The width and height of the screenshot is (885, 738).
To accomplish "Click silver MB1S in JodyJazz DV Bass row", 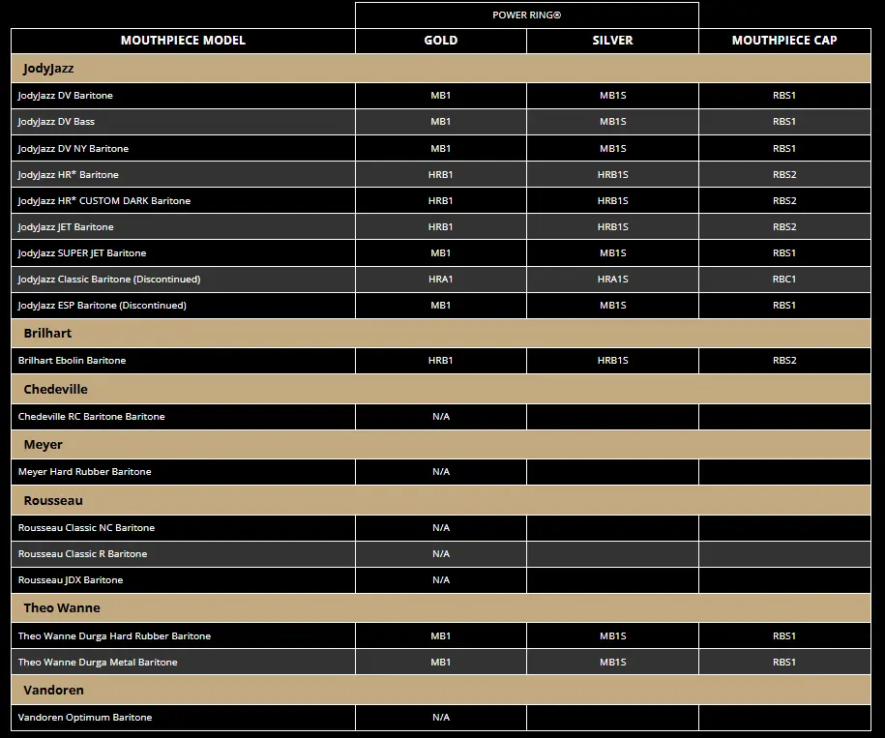I will (612, 121).
